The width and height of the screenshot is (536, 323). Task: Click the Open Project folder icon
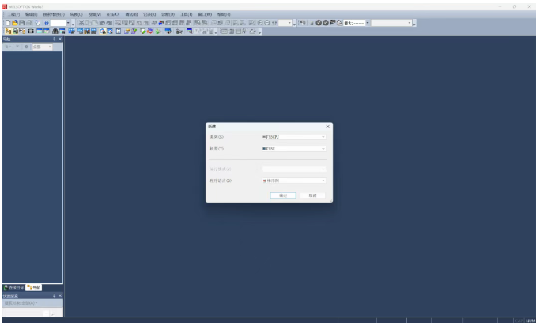pos(15,23)
